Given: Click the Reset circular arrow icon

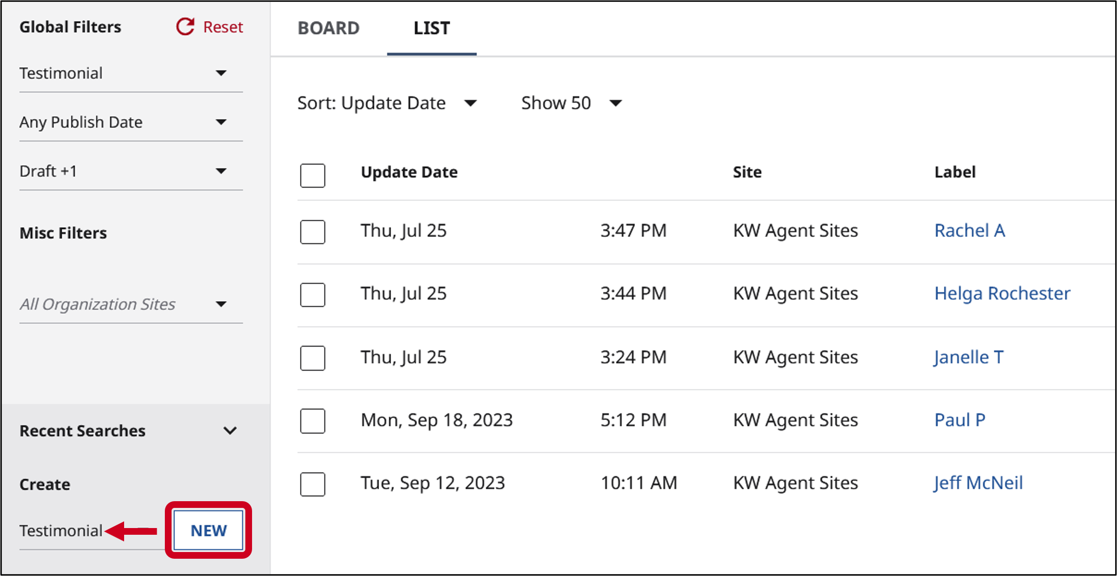Looking at the screenshot, I should pos(185,27).
